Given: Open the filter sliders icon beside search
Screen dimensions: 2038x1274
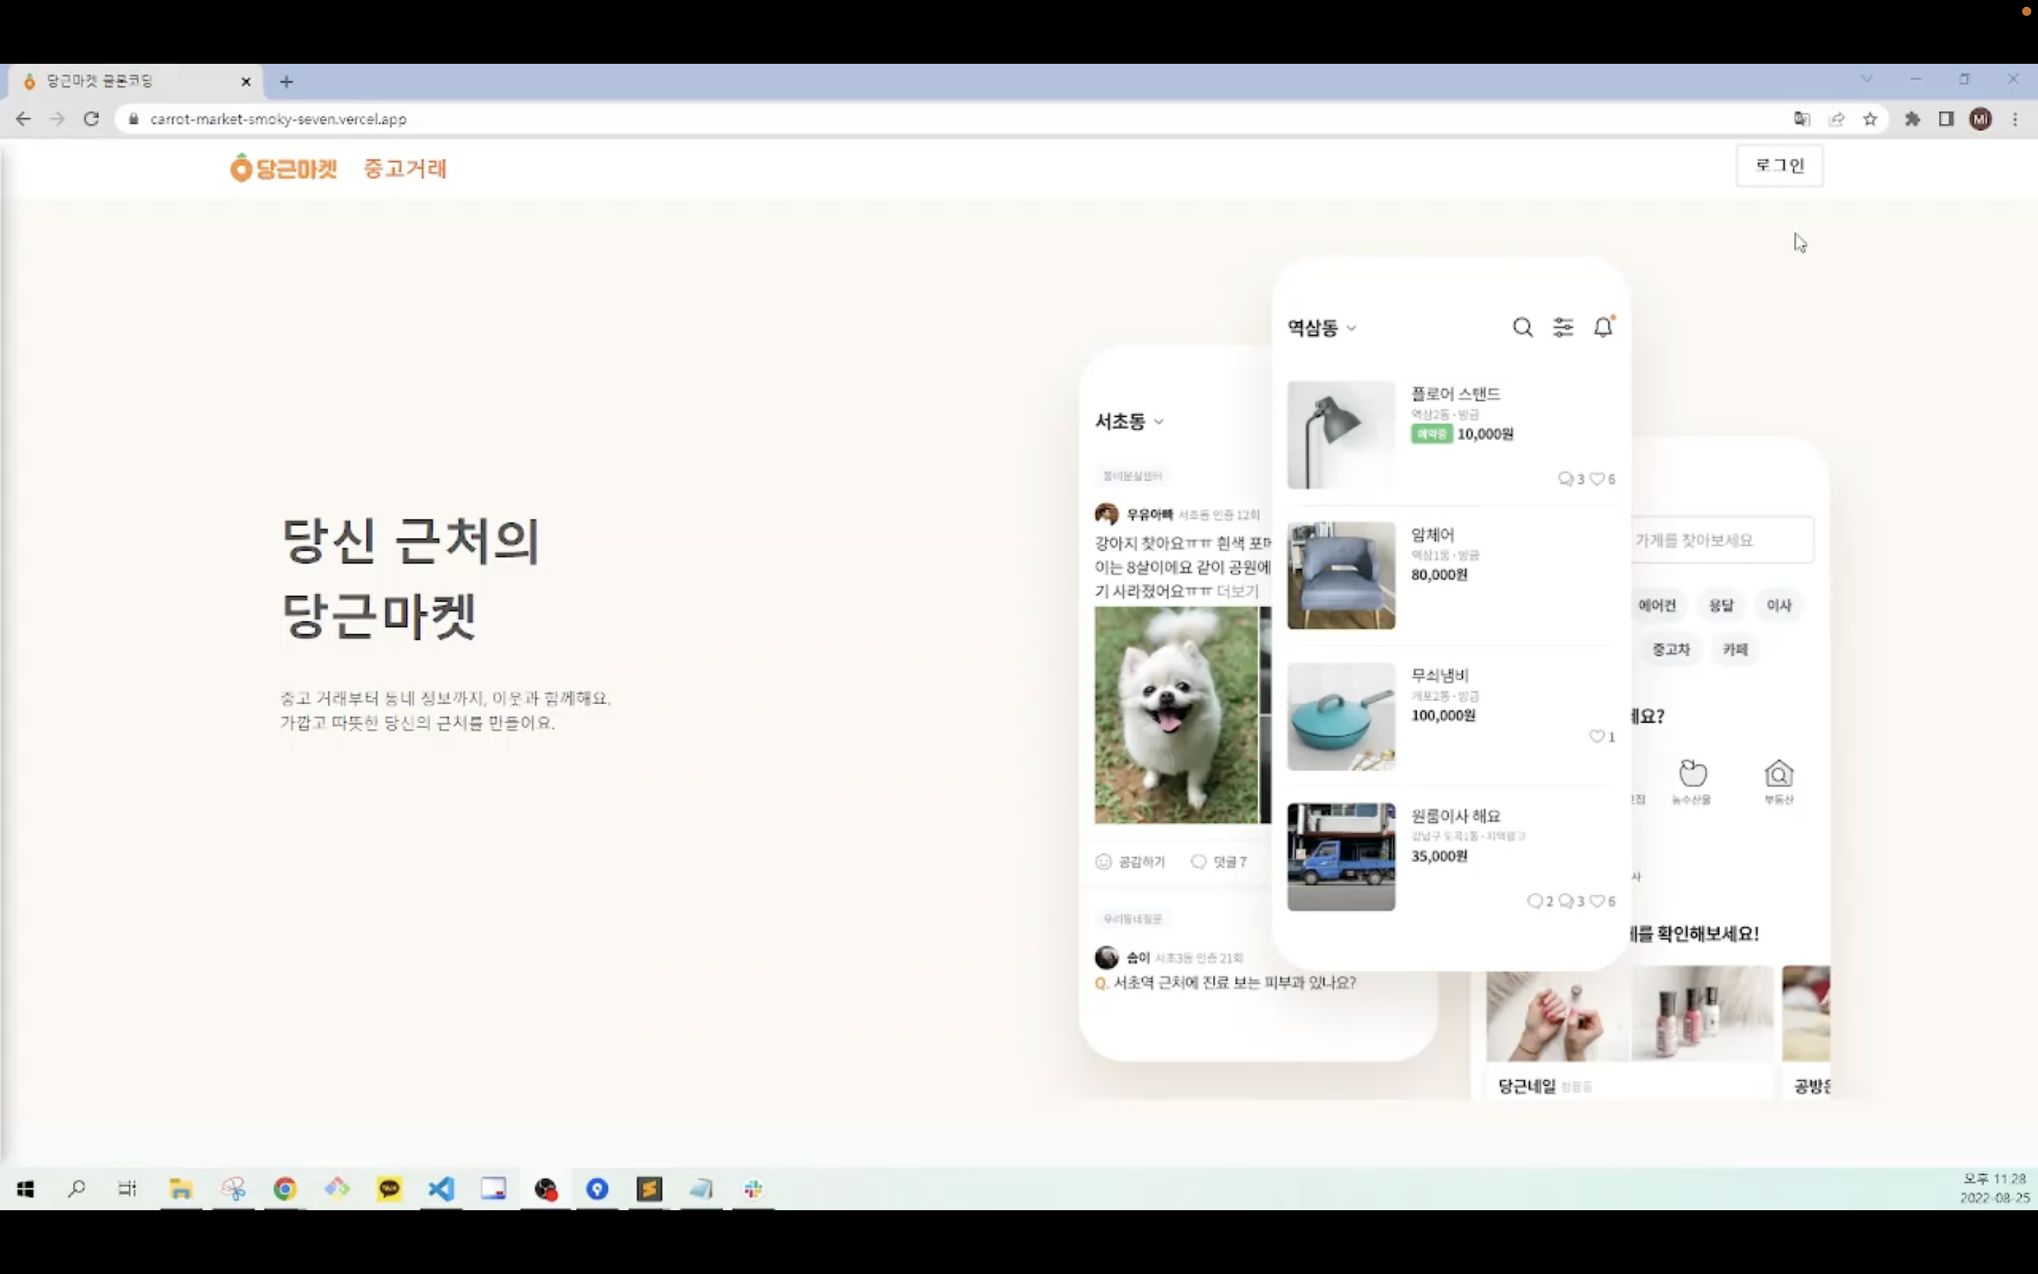Looking at the screenshot, I should (1563, 327).
